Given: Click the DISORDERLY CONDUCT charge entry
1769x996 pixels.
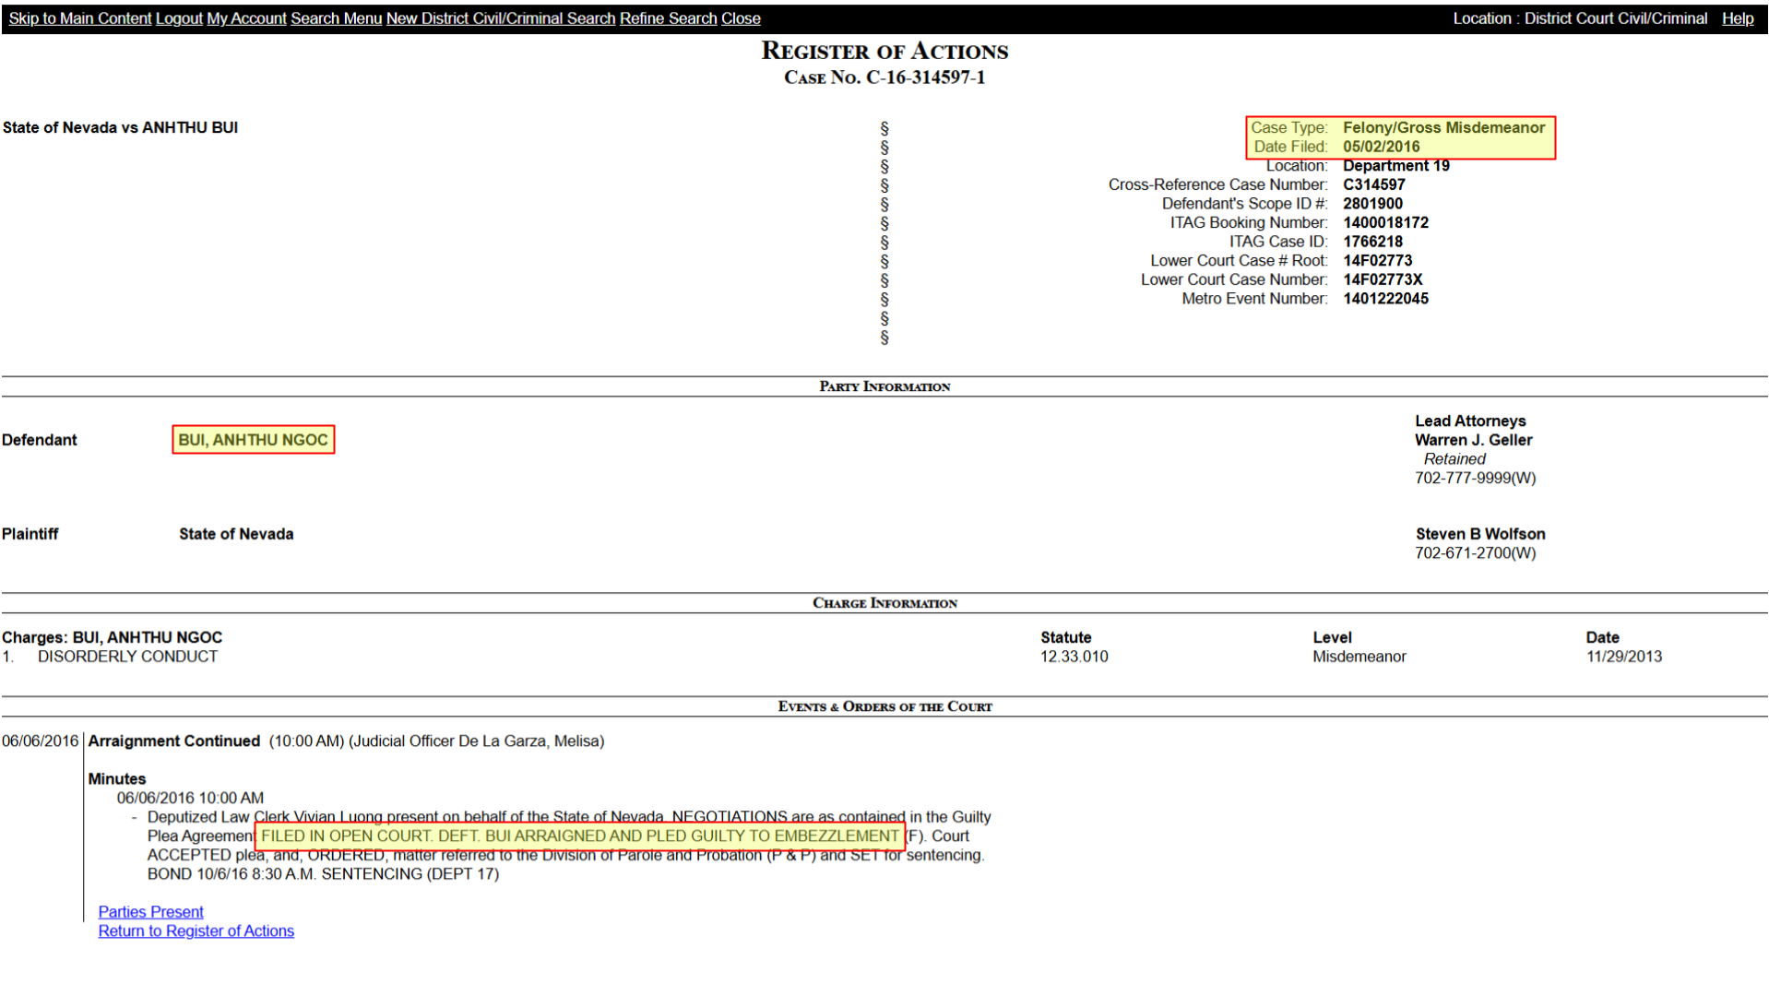Looking at the screenshot, I should click(127, 656).
